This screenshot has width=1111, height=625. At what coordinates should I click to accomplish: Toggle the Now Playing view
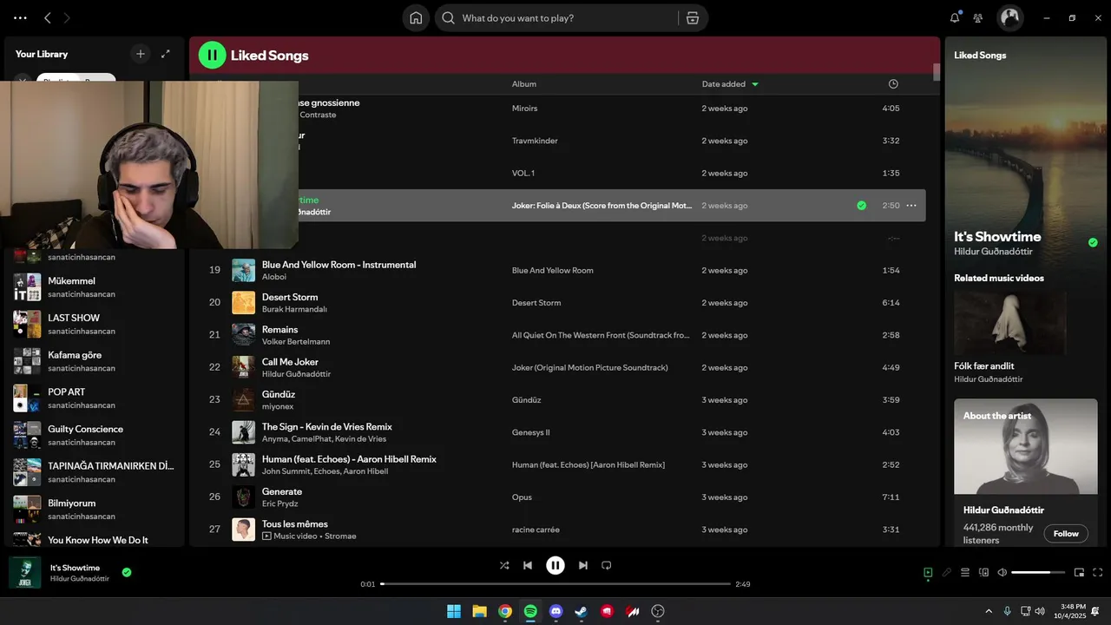pos(928,573)
